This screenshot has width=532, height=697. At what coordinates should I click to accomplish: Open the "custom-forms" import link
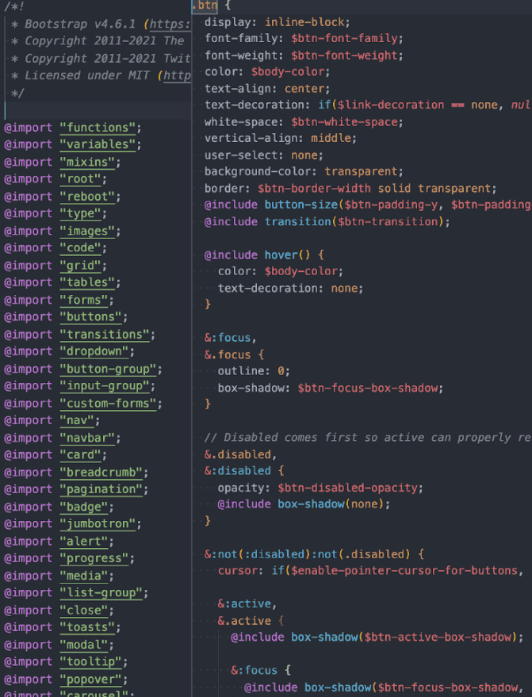(x=110, y=403)
